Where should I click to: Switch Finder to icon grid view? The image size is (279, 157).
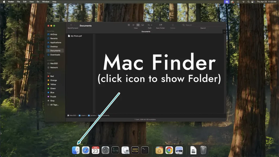click(x=129, y=25)
